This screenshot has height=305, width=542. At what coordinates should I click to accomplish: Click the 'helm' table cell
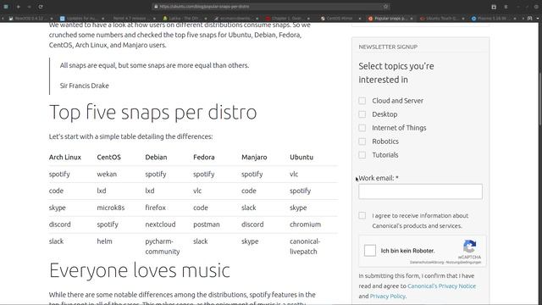click(104, 241)
